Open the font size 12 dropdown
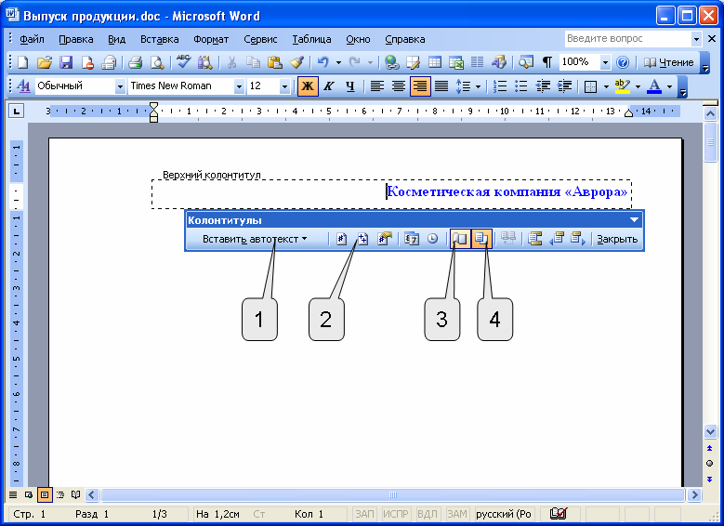 tap(283, 86)
